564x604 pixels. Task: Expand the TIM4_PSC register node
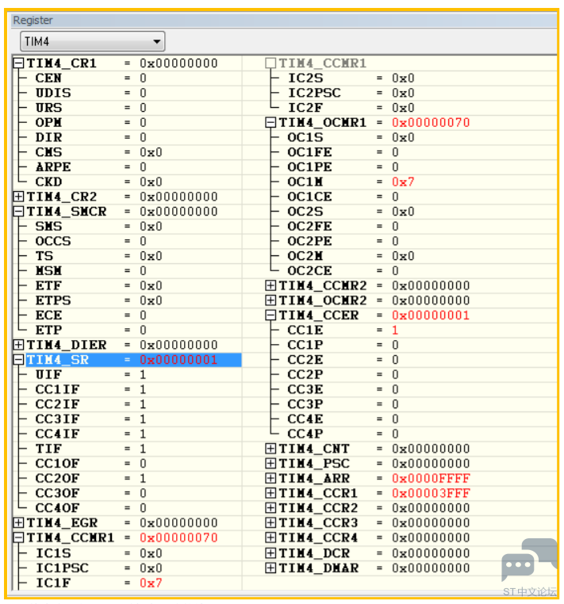pyautogui.click(x=270, y=464)
